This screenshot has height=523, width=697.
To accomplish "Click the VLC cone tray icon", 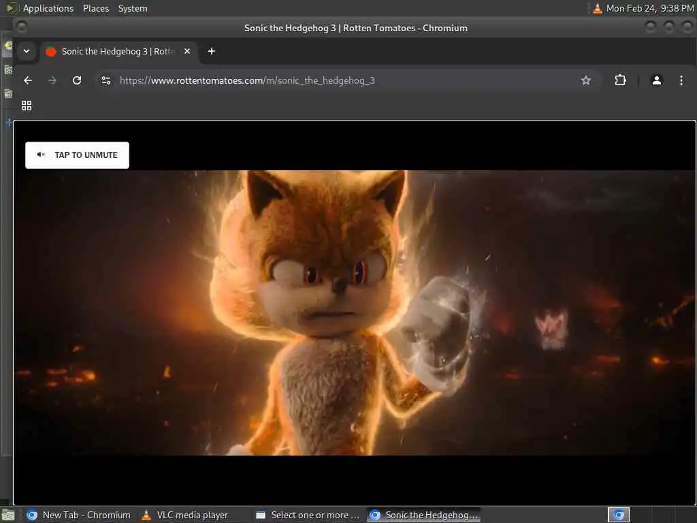I will (598, 8).
